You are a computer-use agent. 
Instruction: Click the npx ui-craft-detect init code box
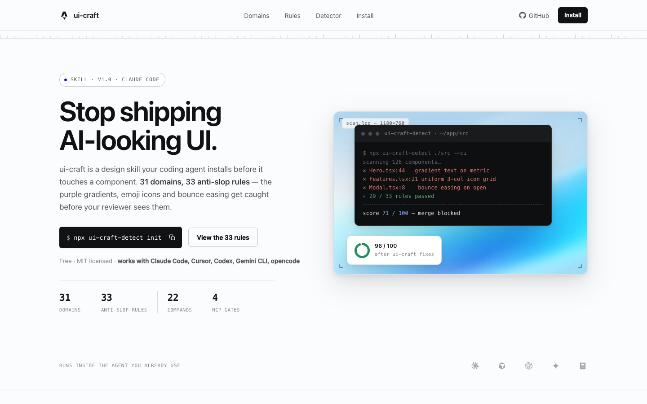(120, 237)
